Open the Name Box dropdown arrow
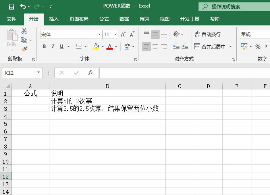The image size is (270, 195). pos(39,73)
